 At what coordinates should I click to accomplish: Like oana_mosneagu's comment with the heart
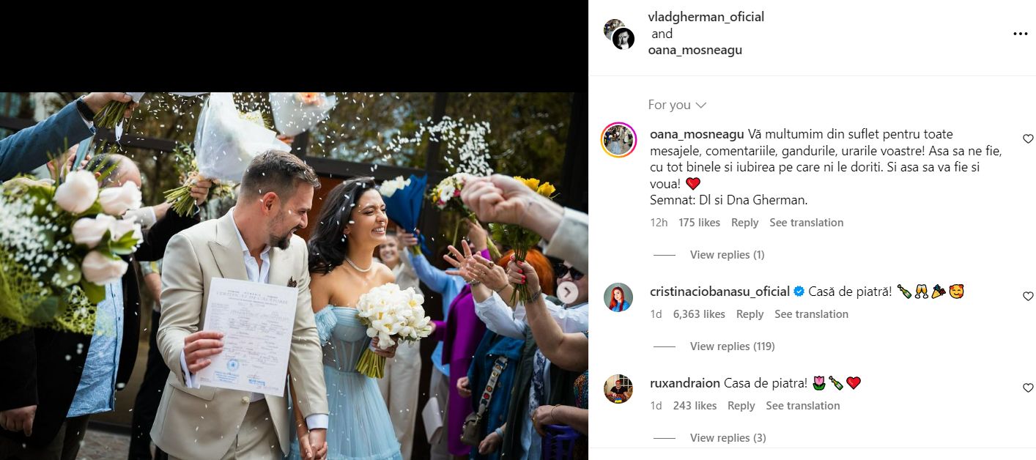[x=1028, y=138]
